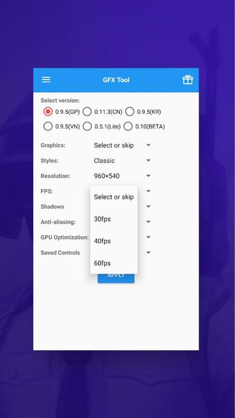The height and width of the screenshot is (418, 235).
Task: Expand the Saved Controls dropdown arrow
Action: pyautogui.click(x=148, y=252)
